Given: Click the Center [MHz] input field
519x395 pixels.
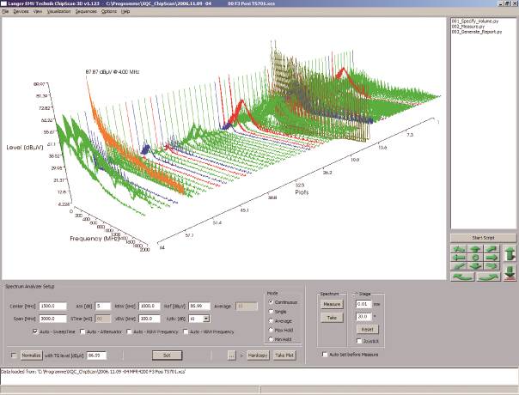Looking at the screenshot, I should click(53, 306).
